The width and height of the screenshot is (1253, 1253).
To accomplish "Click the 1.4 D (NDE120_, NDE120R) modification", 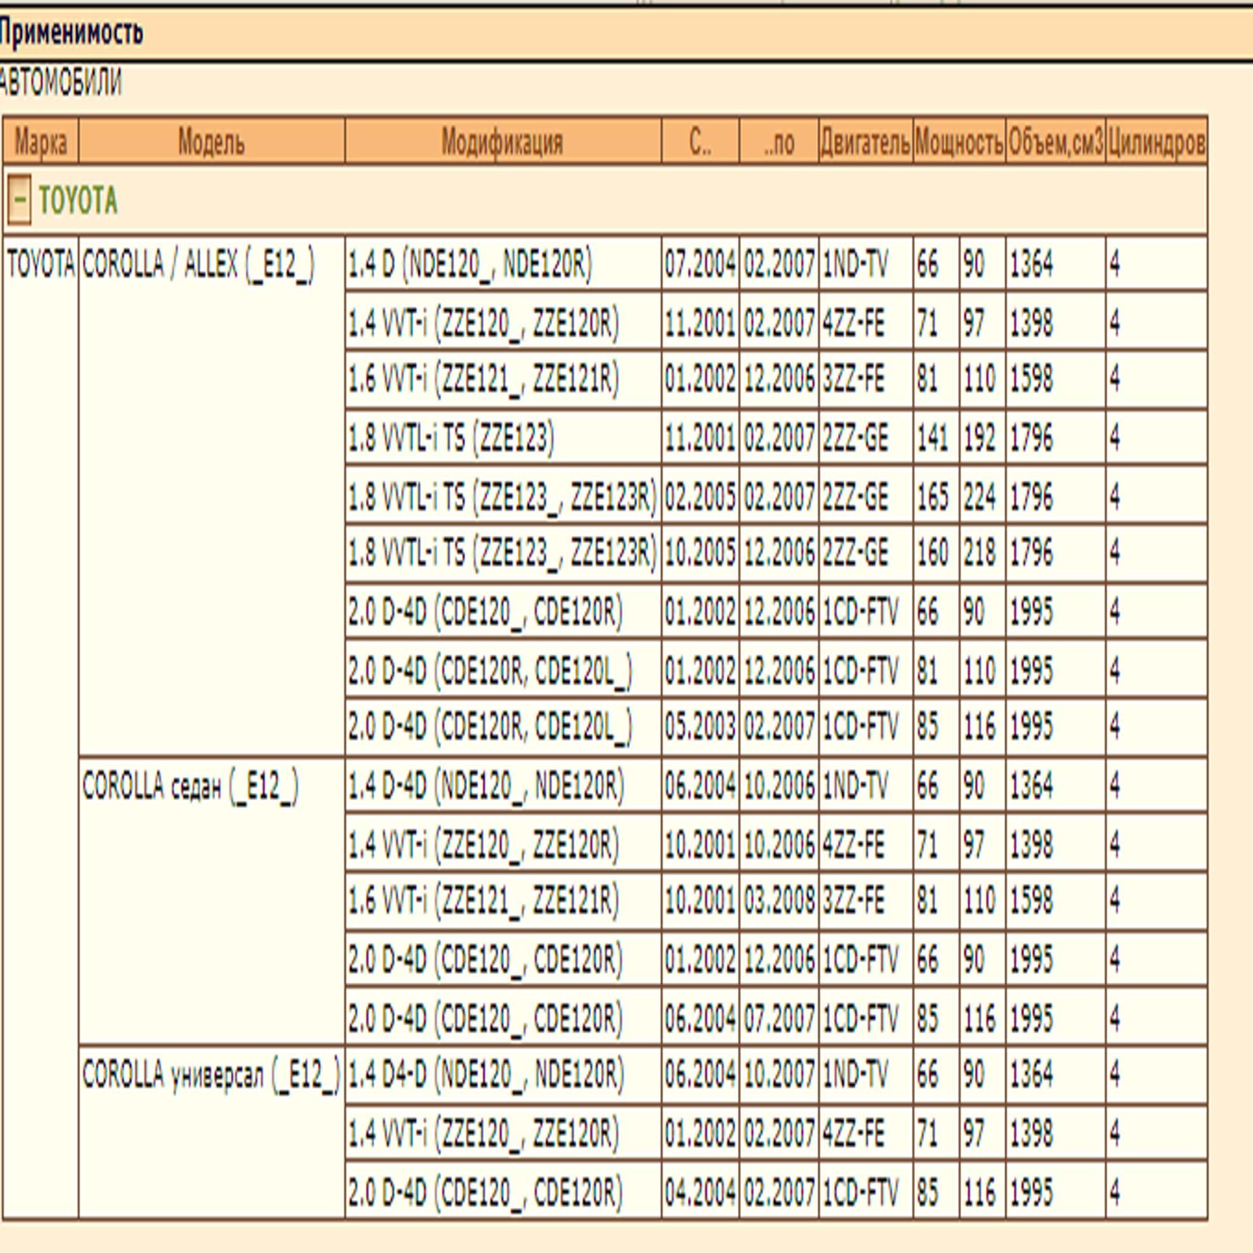I will pyautogui.click(x=470, y=265).
